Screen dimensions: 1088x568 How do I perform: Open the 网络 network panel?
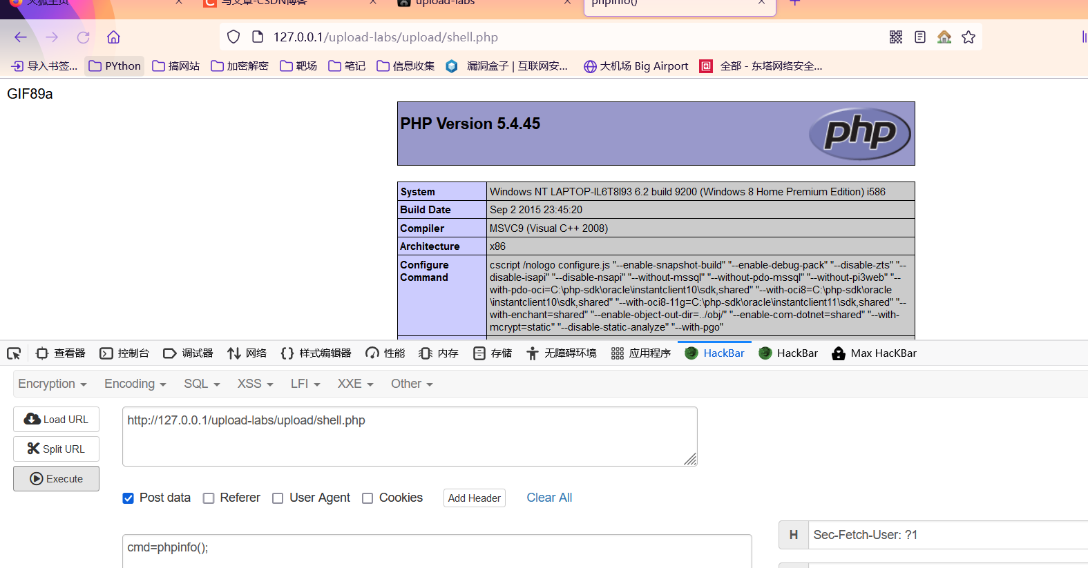pyautogui.click(x=247, y=353)
